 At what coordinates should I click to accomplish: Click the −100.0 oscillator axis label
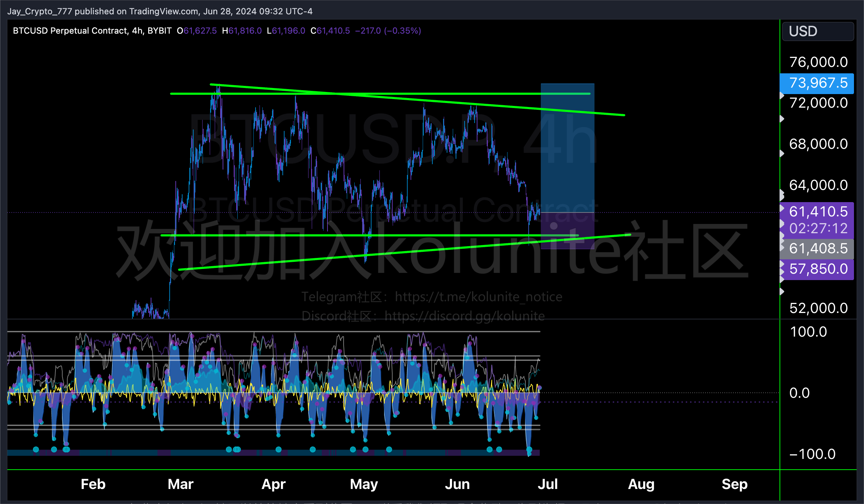coord(812,454)
